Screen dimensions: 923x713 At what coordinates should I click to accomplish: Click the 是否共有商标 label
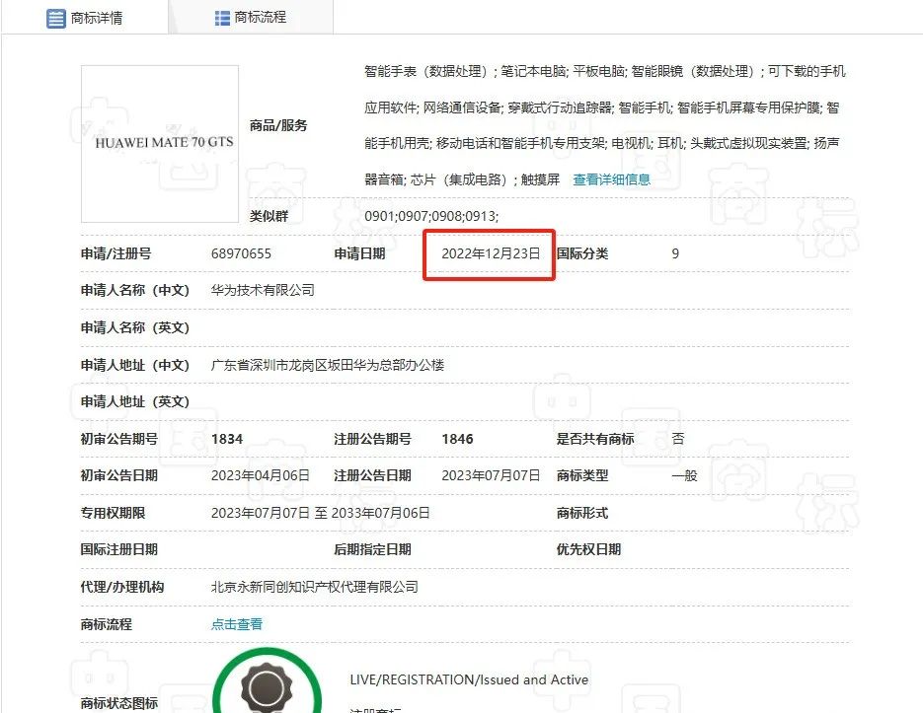595,439
